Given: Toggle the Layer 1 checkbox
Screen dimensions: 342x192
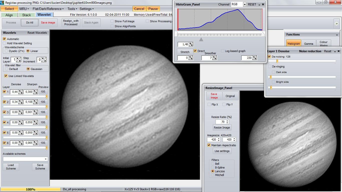Looking at the screenshot, I should pos(4,92).
